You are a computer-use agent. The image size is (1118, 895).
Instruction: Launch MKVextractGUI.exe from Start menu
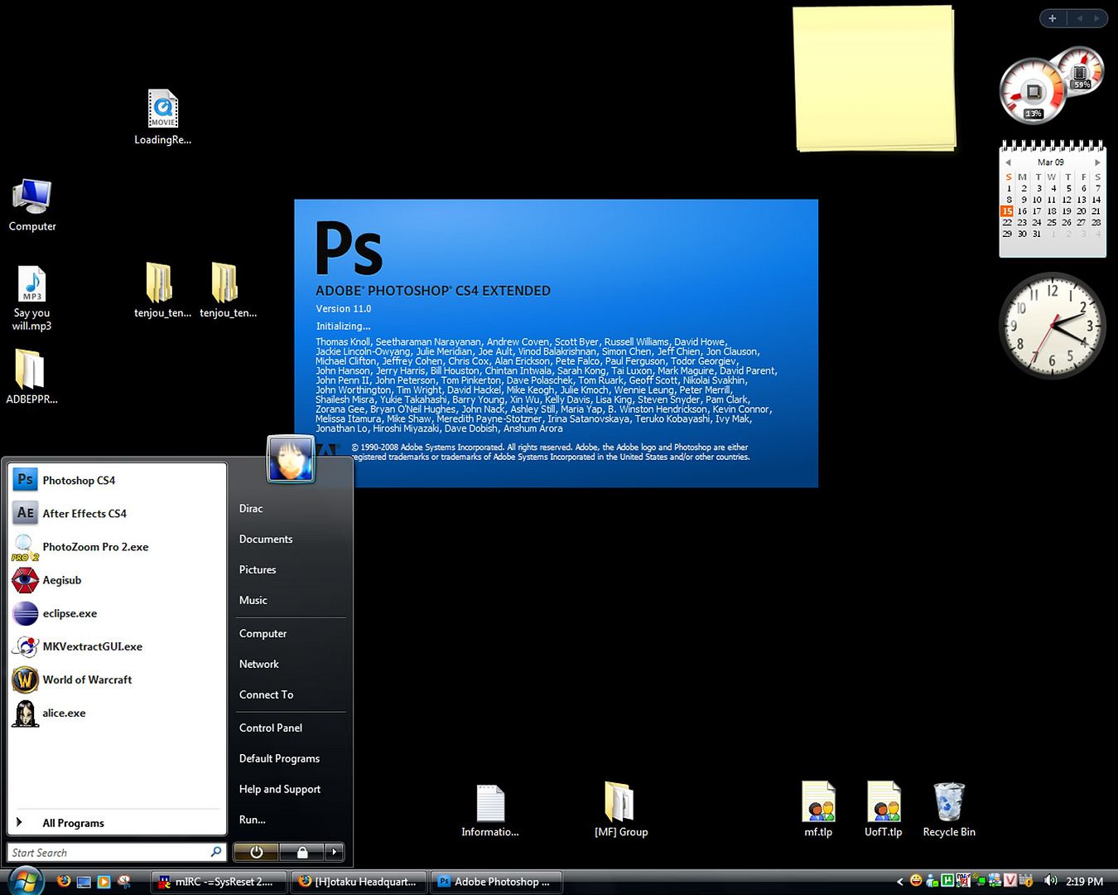[117, 646]
